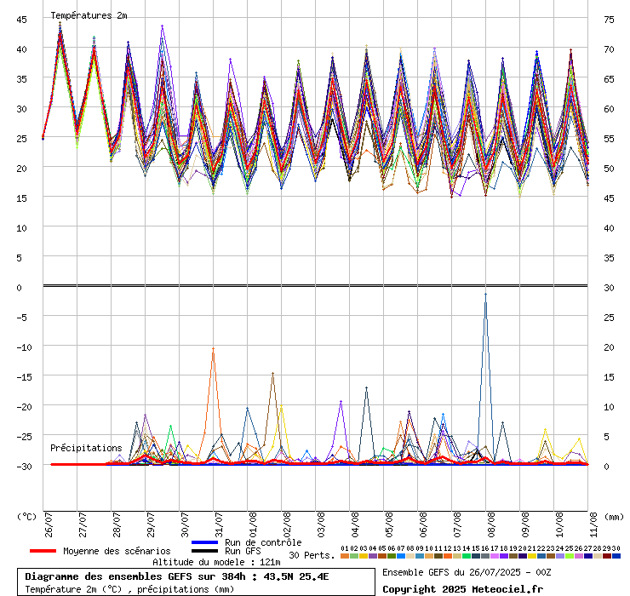Click the 03/08 date label on x-axis
Viewport: 630px width, 596px height.
pos(321,524)
